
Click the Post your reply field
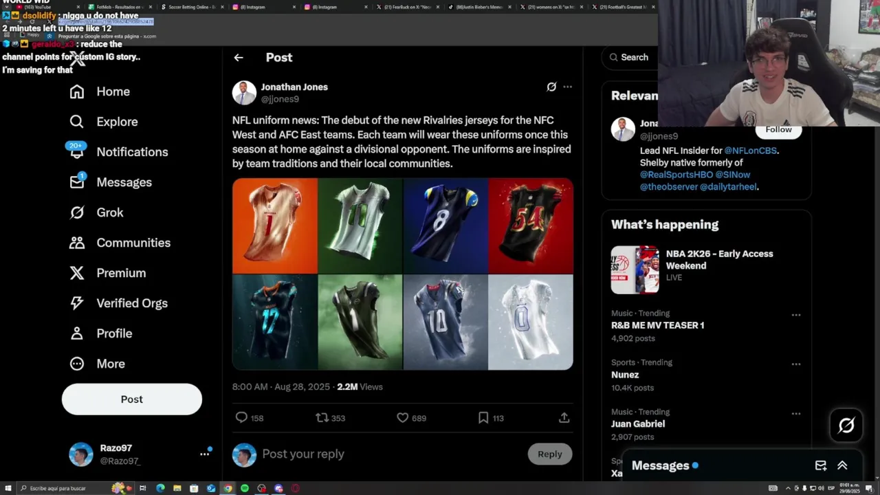(392, 454)
